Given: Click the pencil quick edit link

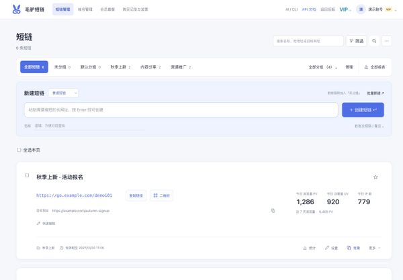Looking at the screenshot, I should [x=46, y=223].
